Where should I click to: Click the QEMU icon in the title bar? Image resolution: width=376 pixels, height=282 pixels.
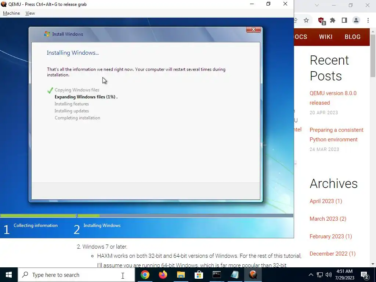click(4, 4)
